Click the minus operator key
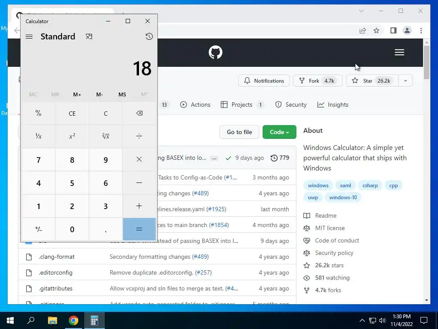This screenshot has height=329, width=438. pos(139,182)
